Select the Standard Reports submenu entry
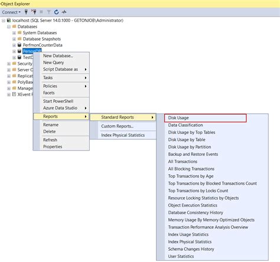 click(123, 117)
